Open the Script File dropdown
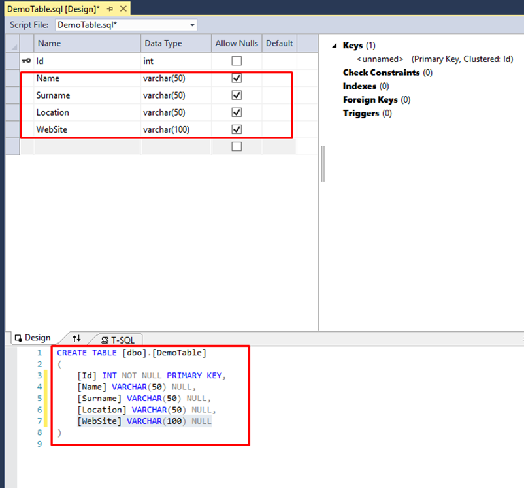 [x=192, y=25]
